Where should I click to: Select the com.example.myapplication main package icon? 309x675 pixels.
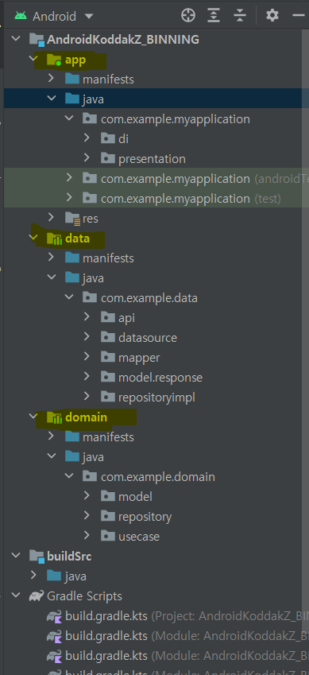point(90,118)
